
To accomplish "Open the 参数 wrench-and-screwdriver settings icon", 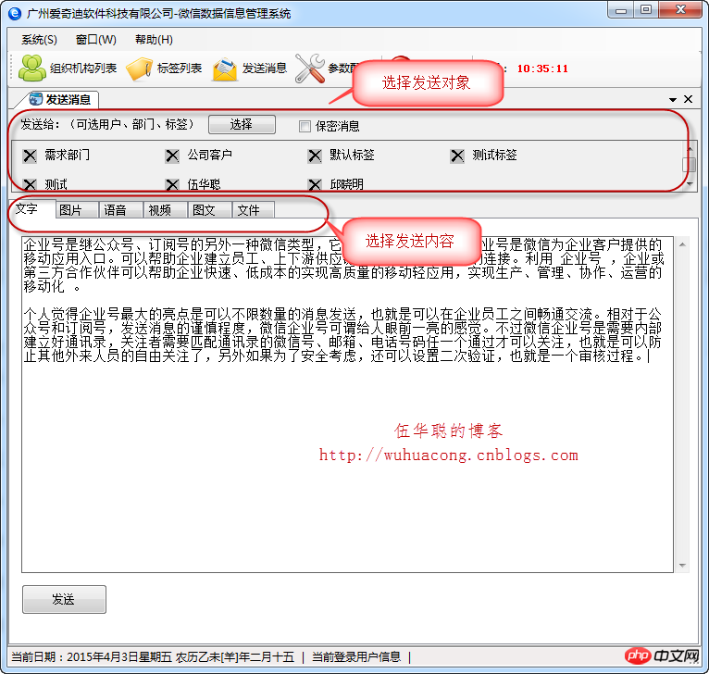I will pyautogui.click(x=310, y=69).
